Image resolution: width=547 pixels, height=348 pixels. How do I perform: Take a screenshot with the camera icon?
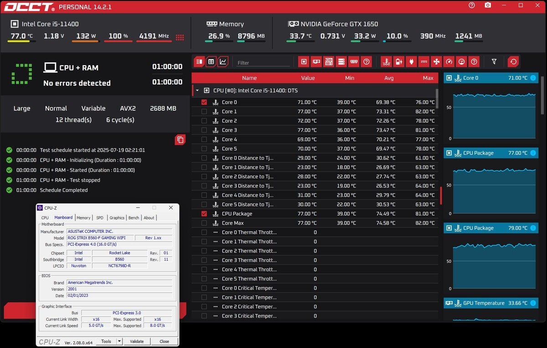pos(488,5)
